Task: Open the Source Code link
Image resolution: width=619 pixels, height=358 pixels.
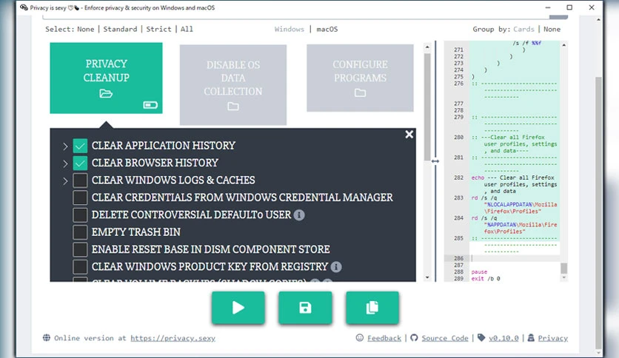Action: 445,338
